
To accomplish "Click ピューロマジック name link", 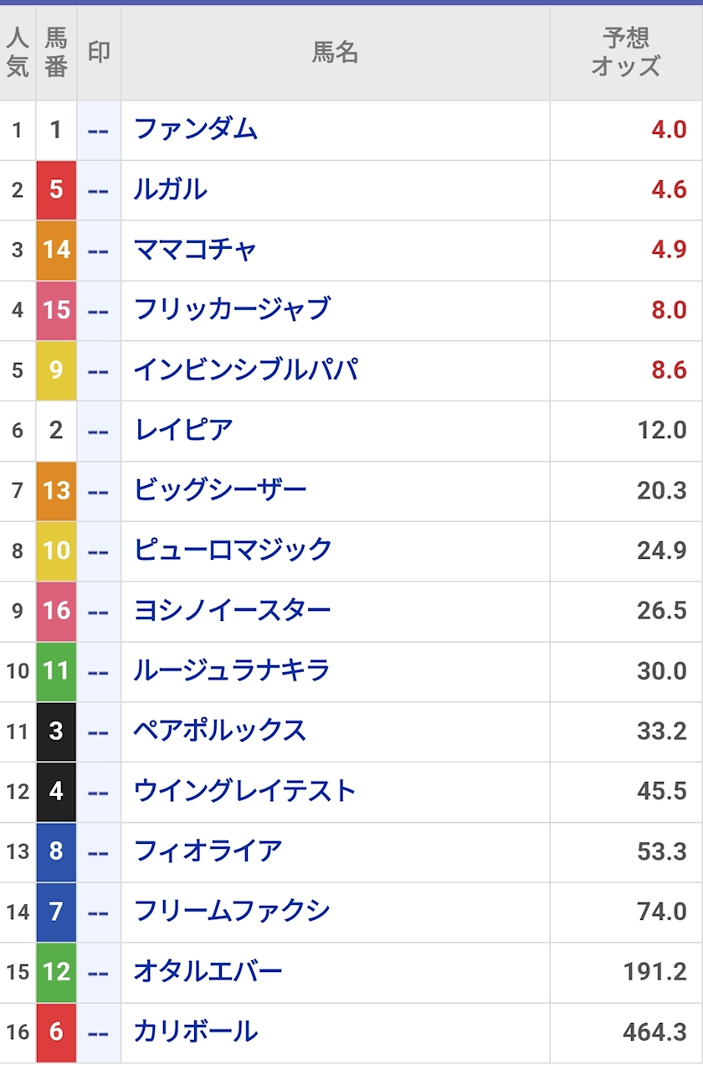I will coord(233,551).
